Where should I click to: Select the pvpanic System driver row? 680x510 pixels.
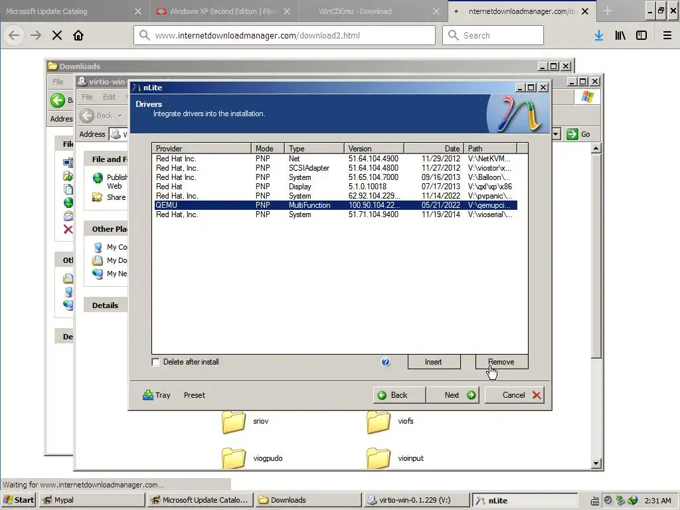(x=335, y=196)
